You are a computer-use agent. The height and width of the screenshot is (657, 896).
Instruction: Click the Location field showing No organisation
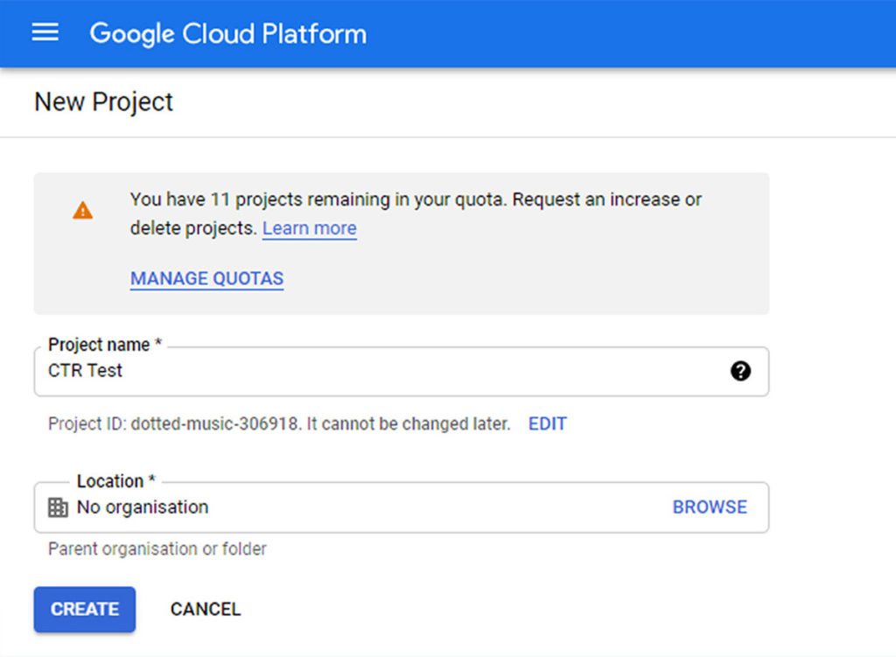click(x=350, y=507)
